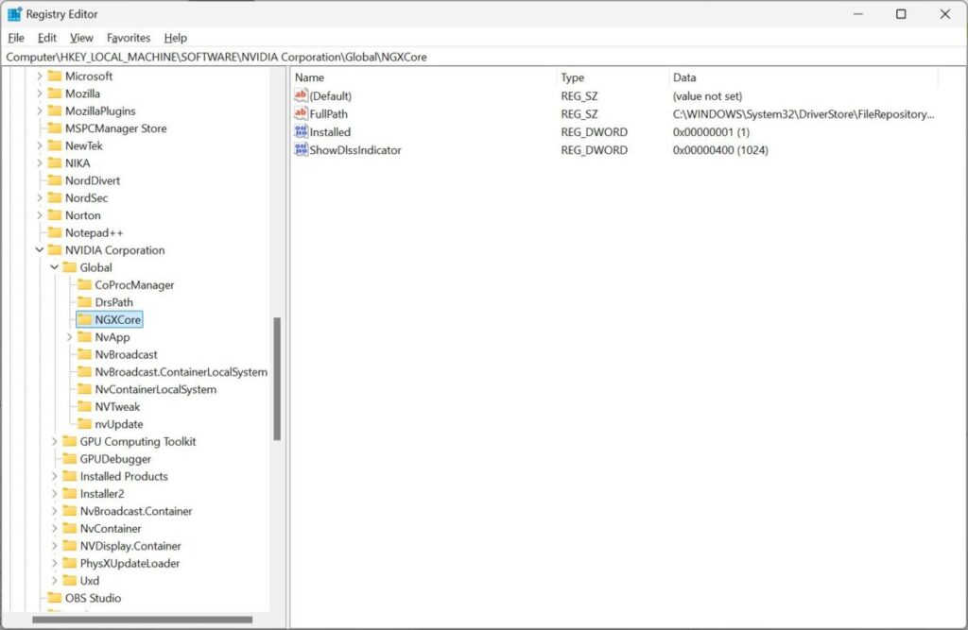Select the NVDisplay.Container key
The width and height of the screenshot is (968, 630).
[x=130, y=546]
